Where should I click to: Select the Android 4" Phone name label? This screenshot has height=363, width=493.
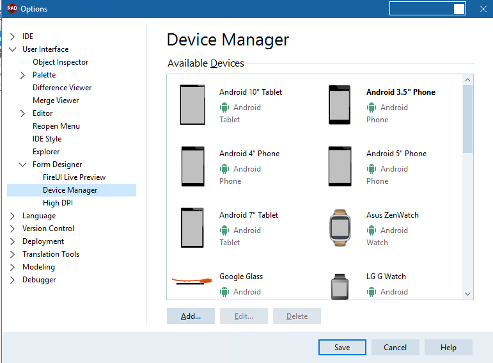[249, 153]
